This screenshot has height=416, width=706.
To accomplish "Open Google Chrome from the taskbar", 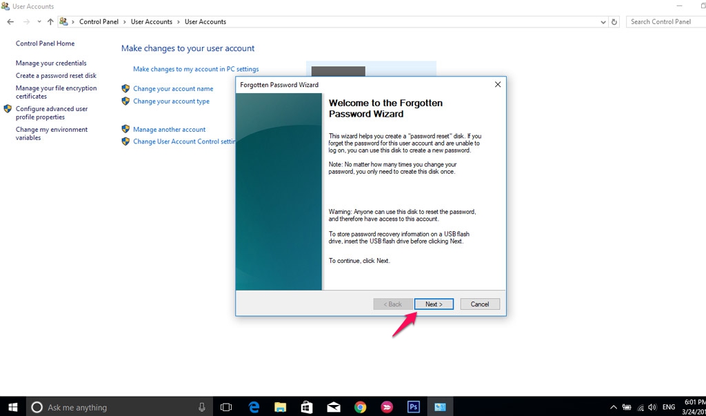I will (360, 407).
